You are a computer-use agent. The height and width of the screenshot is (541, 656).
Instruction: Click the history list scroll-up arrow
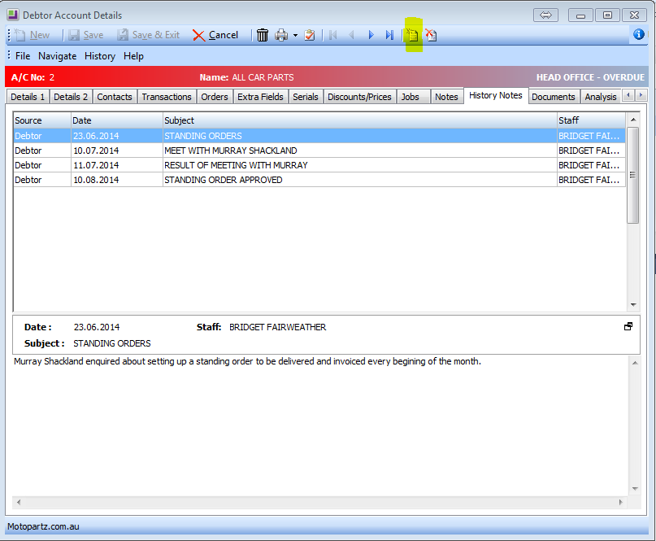tap(633, 120)
